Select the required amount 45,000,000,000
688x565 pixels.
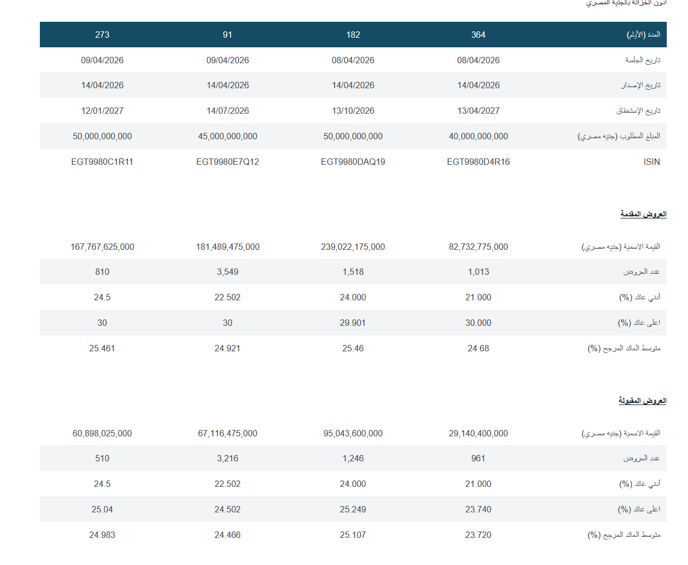coord(227,136)
